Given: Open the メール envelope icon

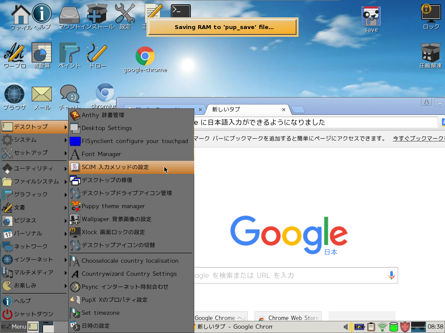Looking at the screenshot, I should pyautogui.click(x=42, y=97).
